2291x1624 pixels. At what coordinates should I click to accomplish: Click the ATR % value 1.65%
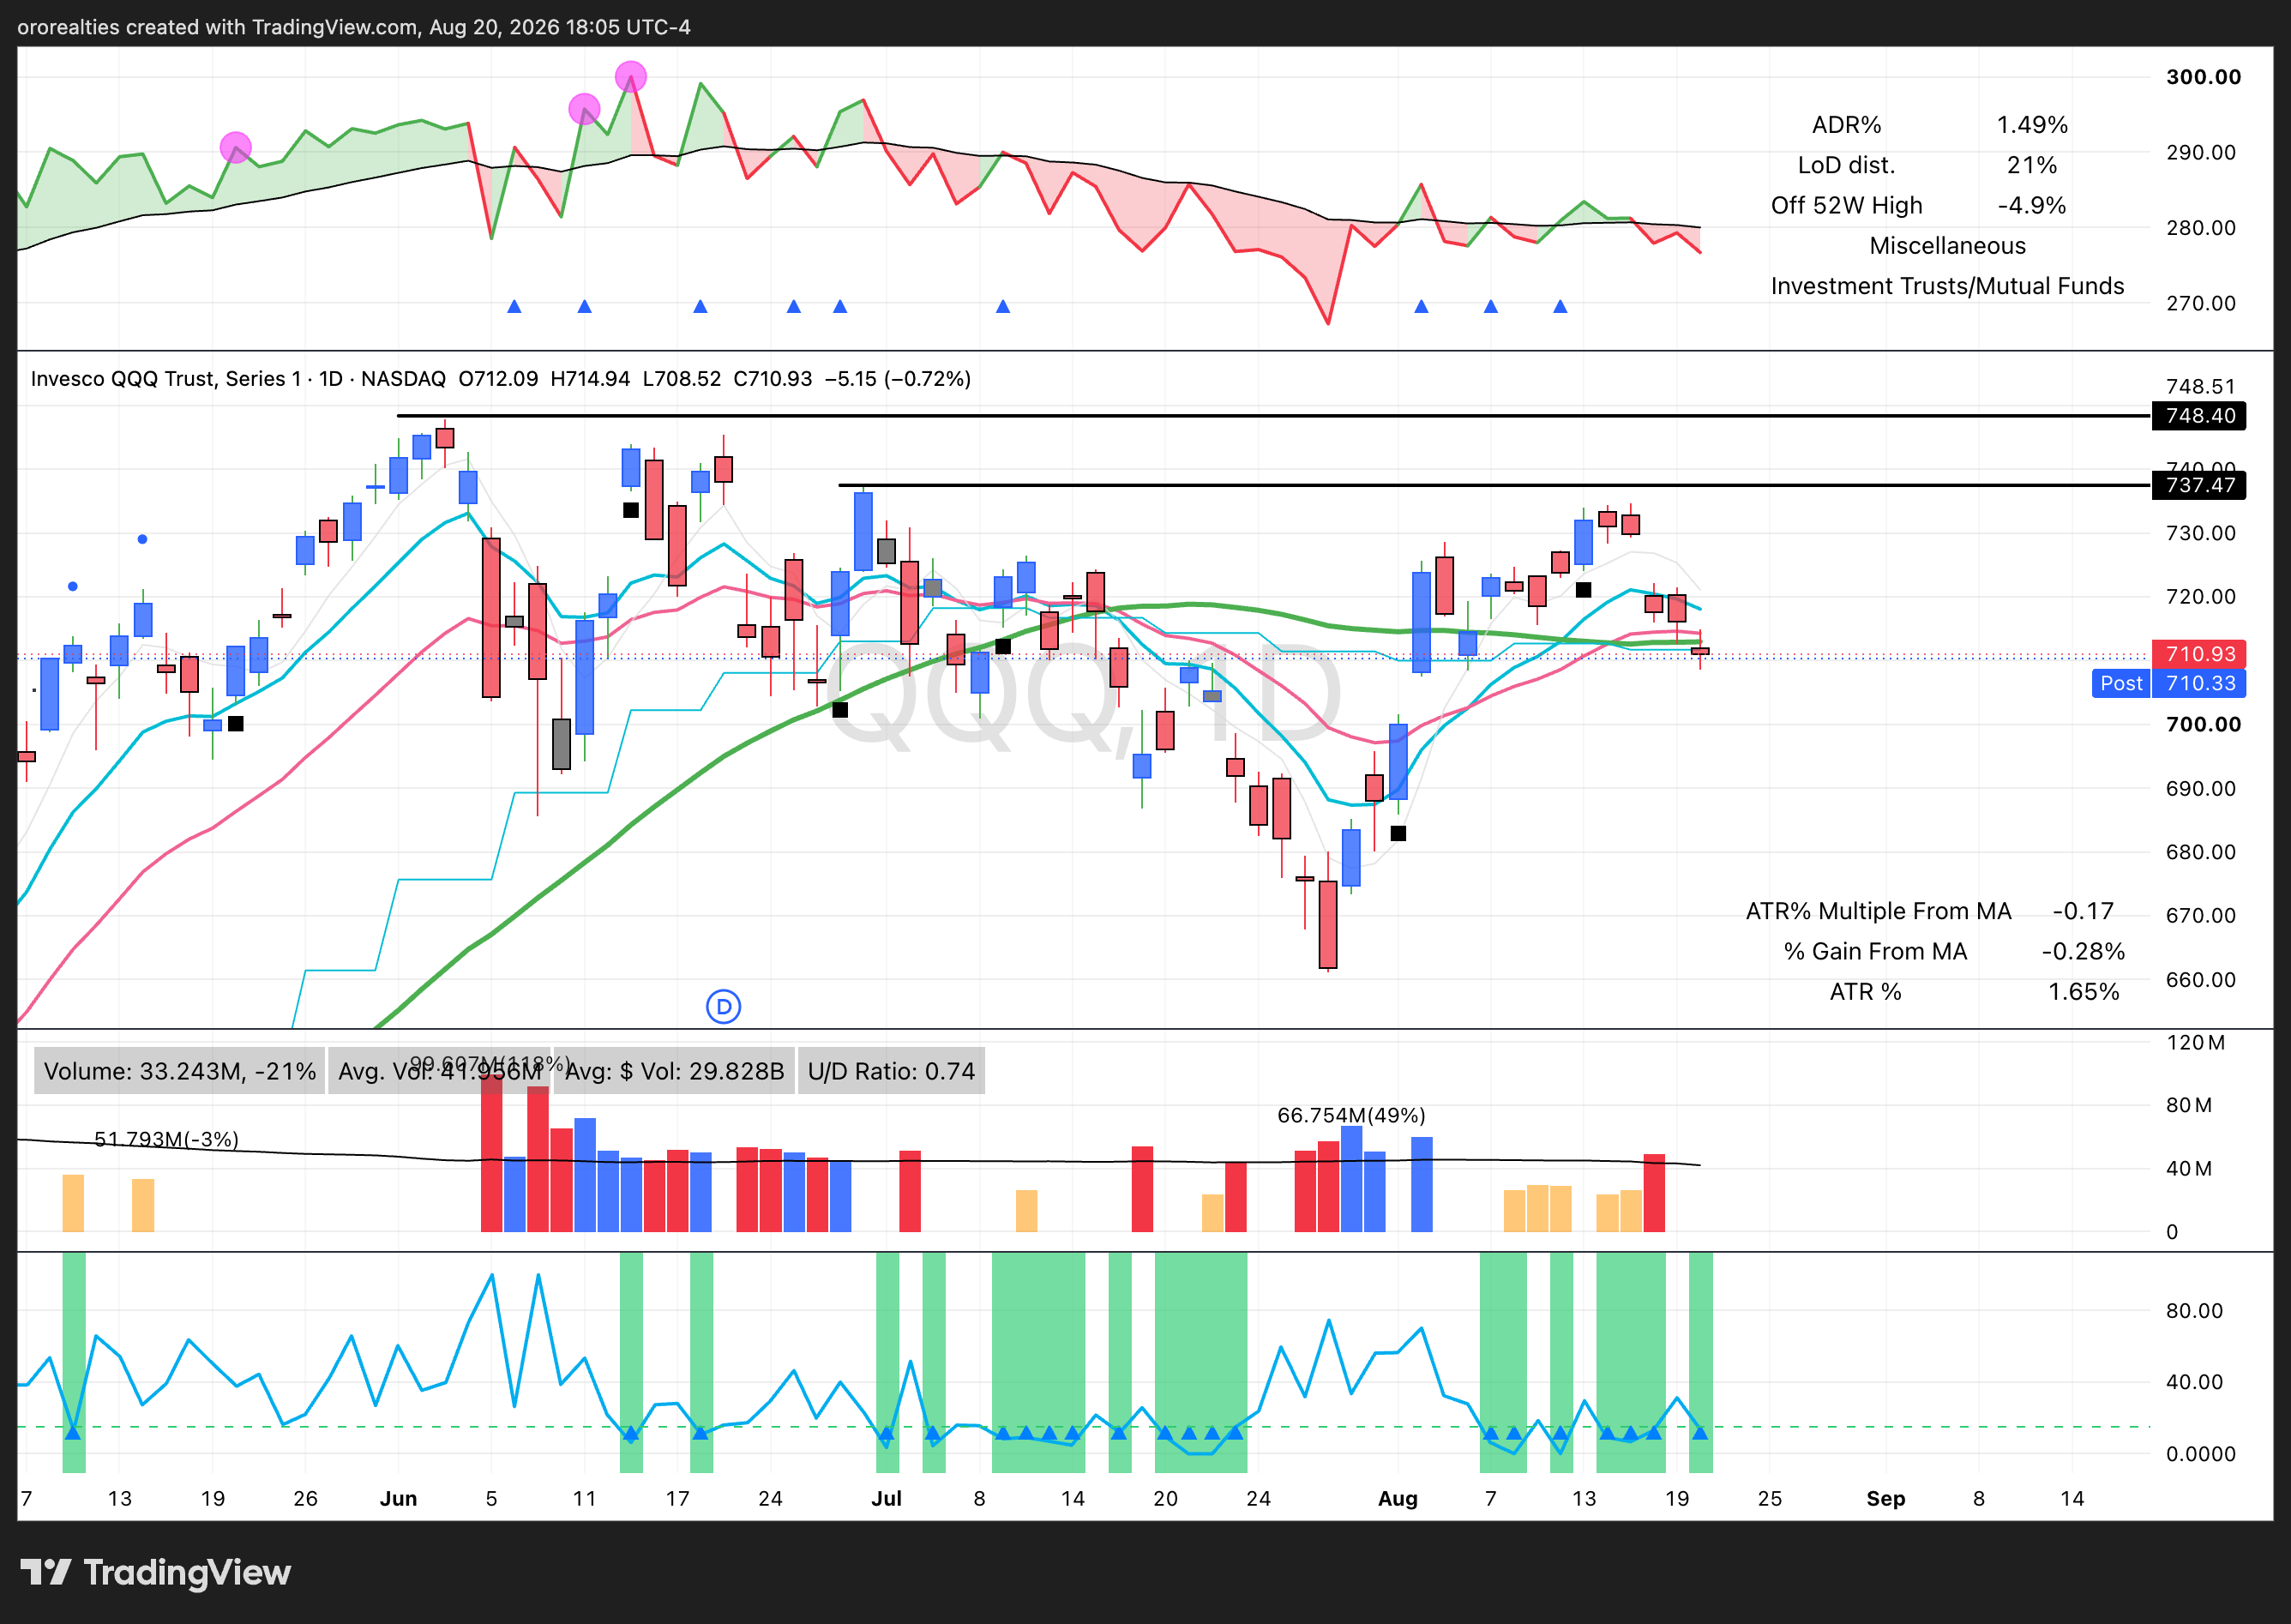(2083, 992)
